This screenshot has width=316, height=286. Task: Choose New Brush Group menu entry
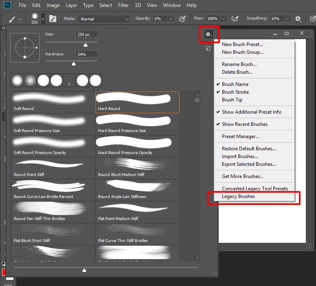point(254,52)
